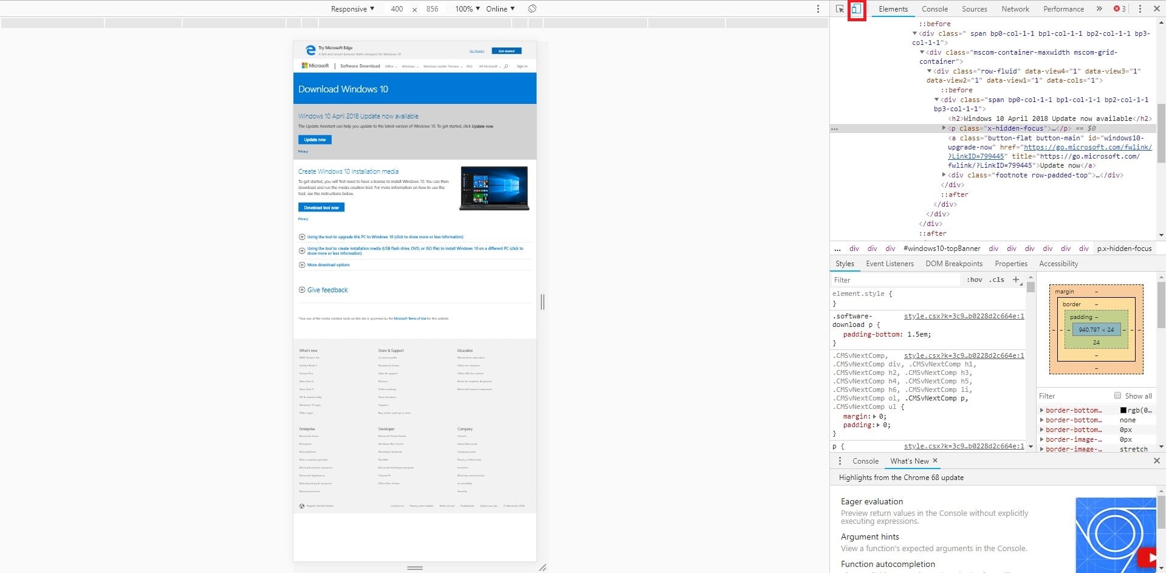Expand the padding property in rule
Screen dimensions: 1166x573
[879, 425]
